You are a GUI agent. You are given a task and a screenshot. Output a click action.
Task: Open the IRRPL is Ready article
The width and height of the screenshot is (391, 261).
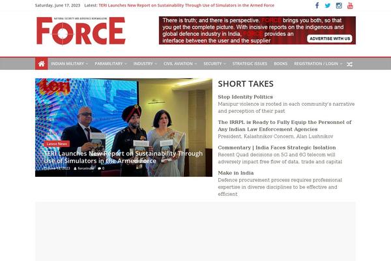[285, 126]
